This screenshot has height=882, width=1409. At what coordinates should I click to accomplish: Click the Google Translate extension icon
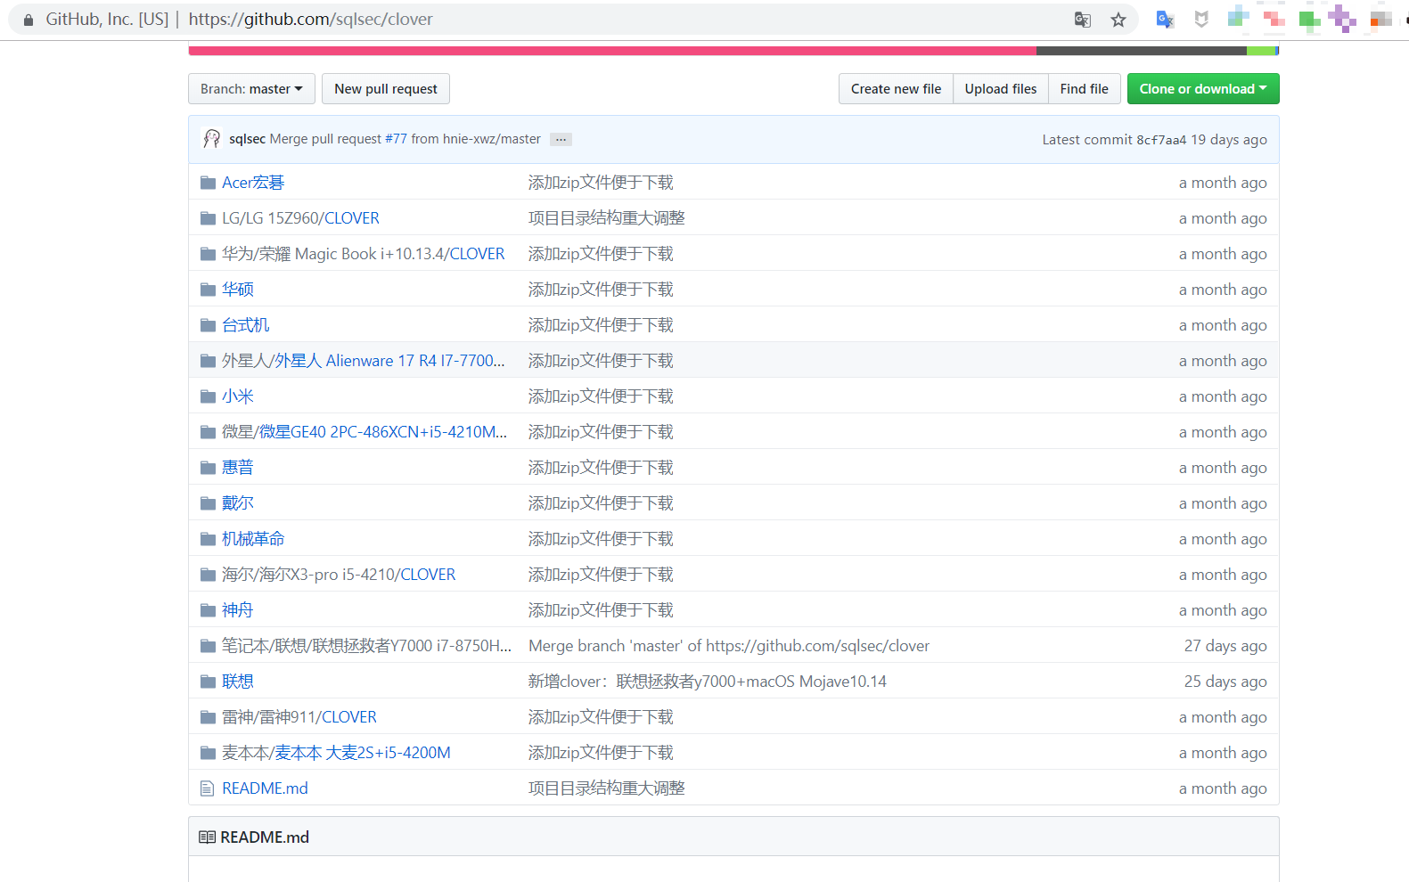(x=1165, y=20)
